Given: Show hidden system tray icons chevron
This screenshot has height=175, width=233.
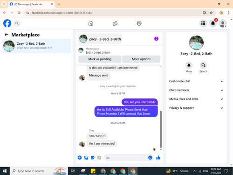Looking at the screenshot, I should 195,171.
